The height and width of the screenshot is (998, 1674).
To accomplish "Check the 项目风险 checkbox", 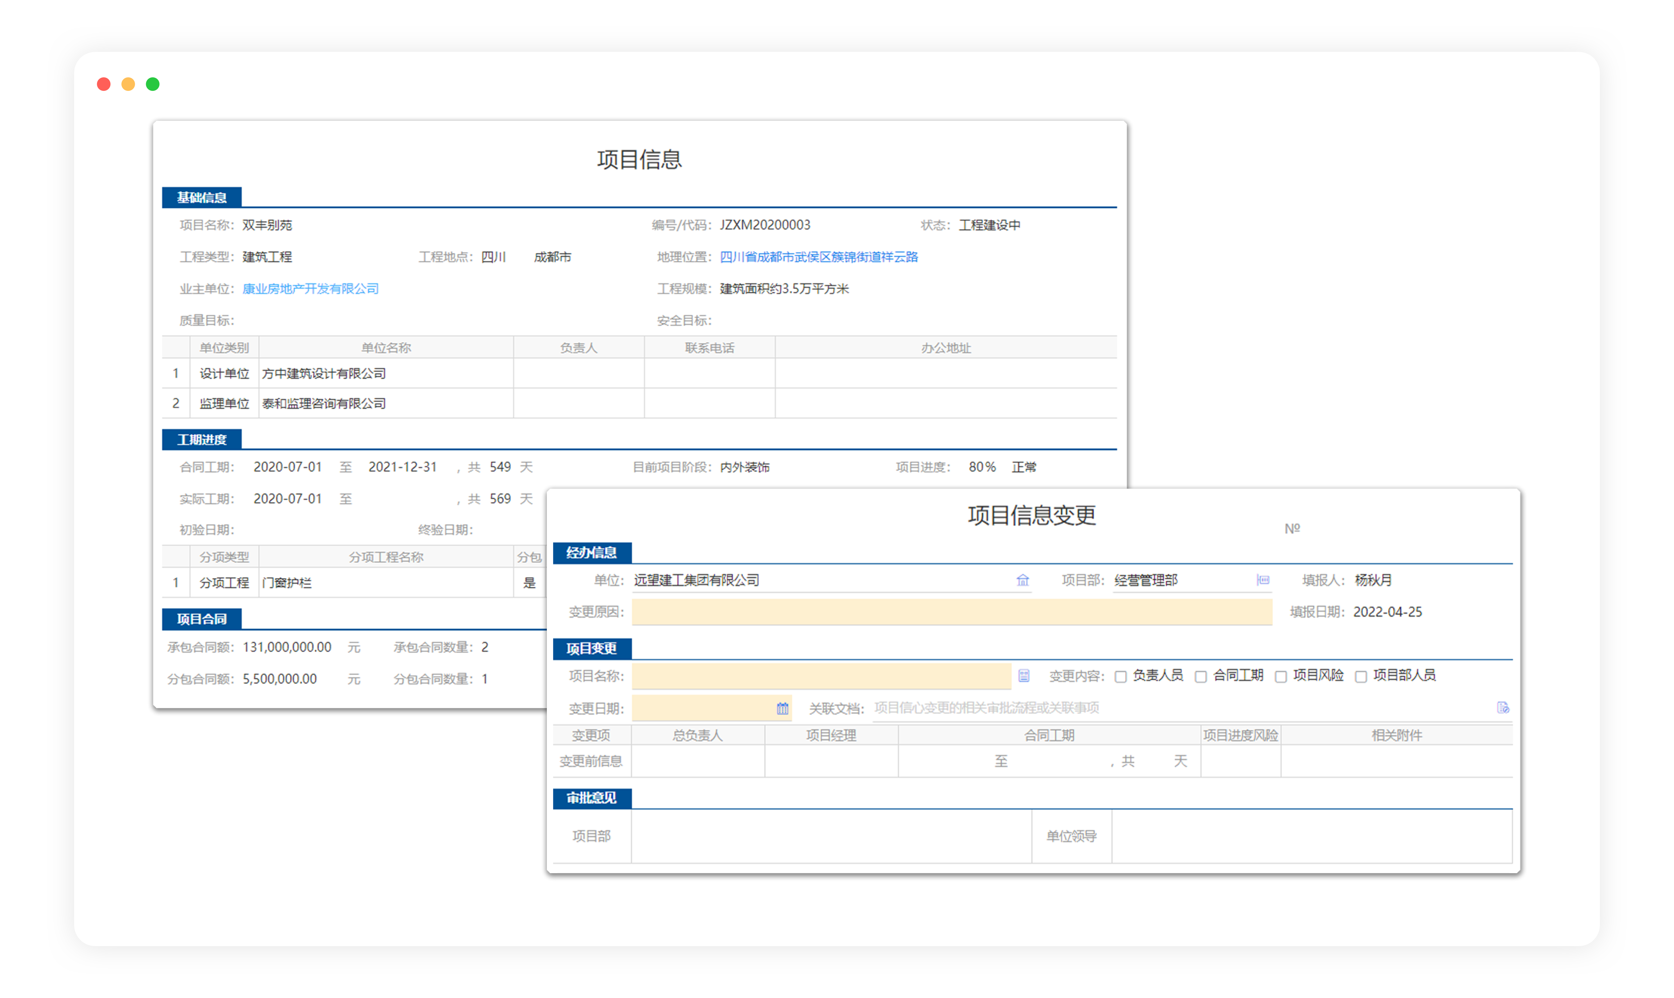I will 1280,677.
